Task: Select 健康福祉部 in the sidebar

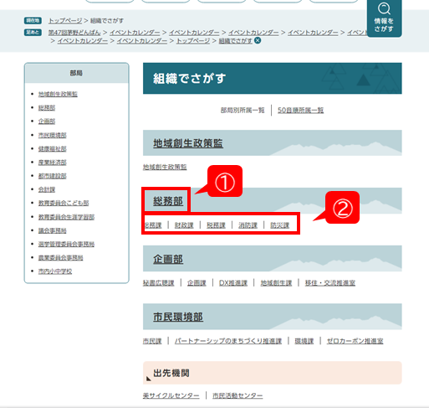Action: click(52, 148)
